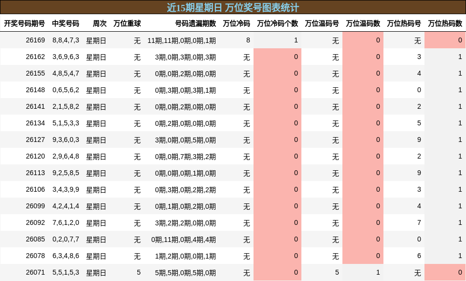Select winning numbers 3,6,9,6,3
The width and height of the screenshot is (466, 281).
pyautogui.click(x=65, y=57)
